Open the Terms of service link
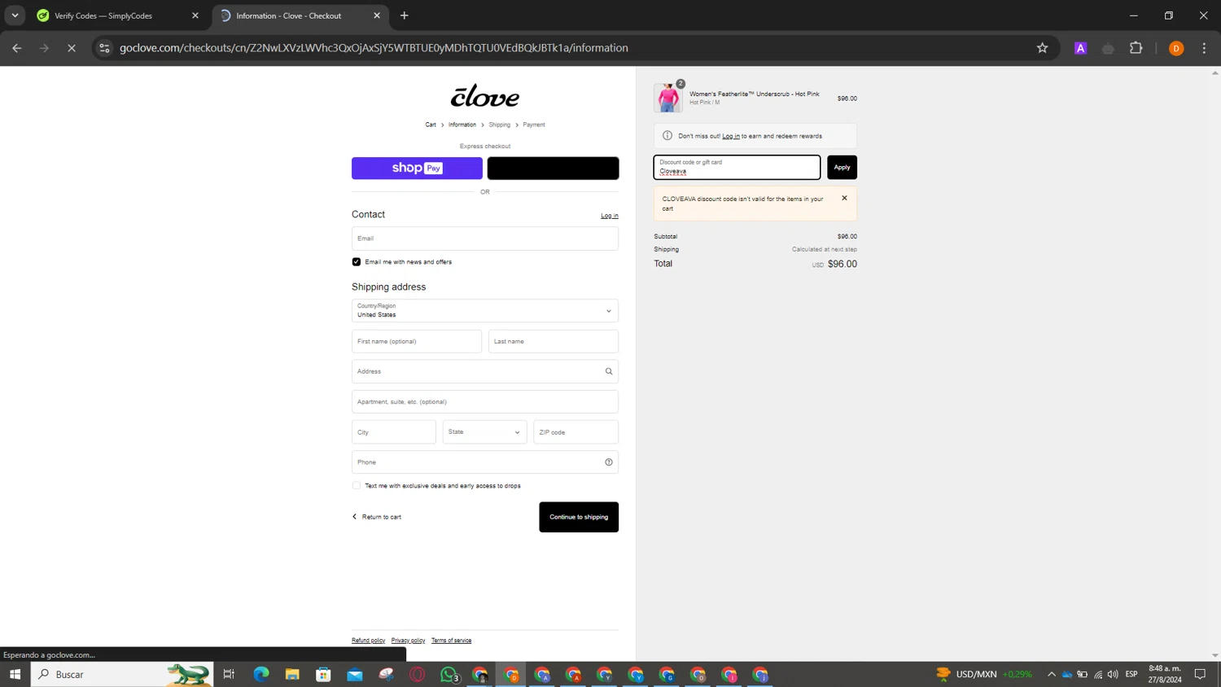This screenshot has height=687, width=1221. tap(451, 641)
